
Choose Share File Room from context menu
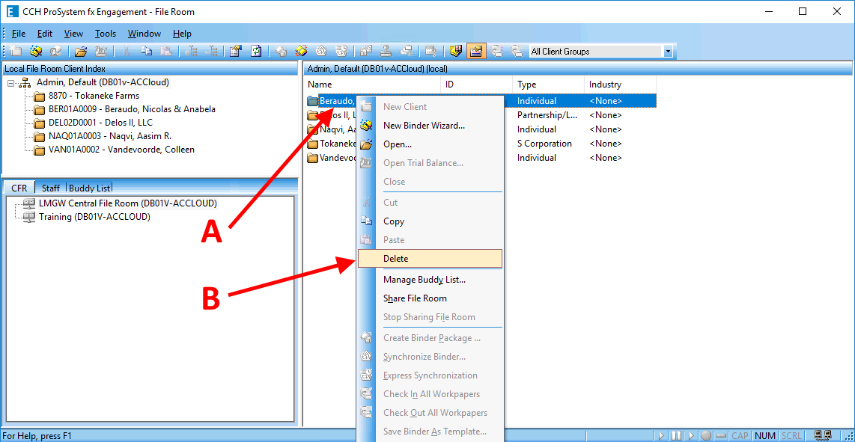pos(430,298)
